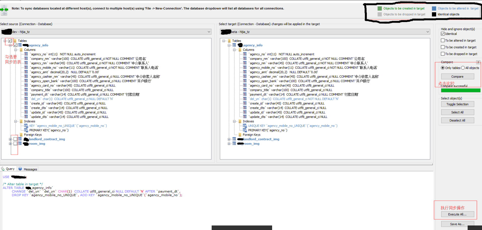The image size is (482, 230).
Task: Select the Only tables radio button
Action: coord(443,68)
